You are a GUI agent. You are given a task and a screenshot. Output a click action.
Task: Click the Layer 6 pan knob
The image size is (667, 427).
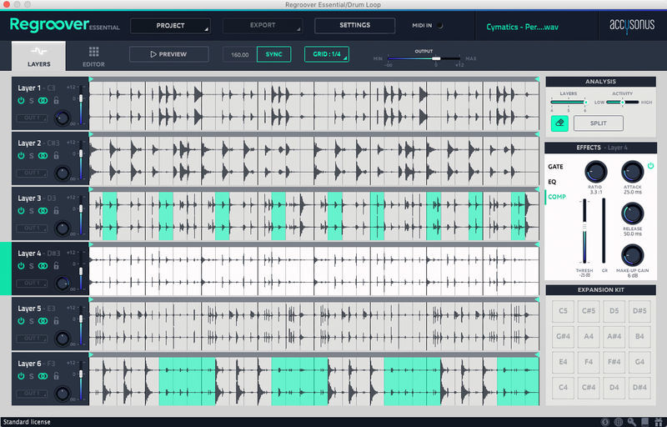pyautogui.click(x=63, y=394)
